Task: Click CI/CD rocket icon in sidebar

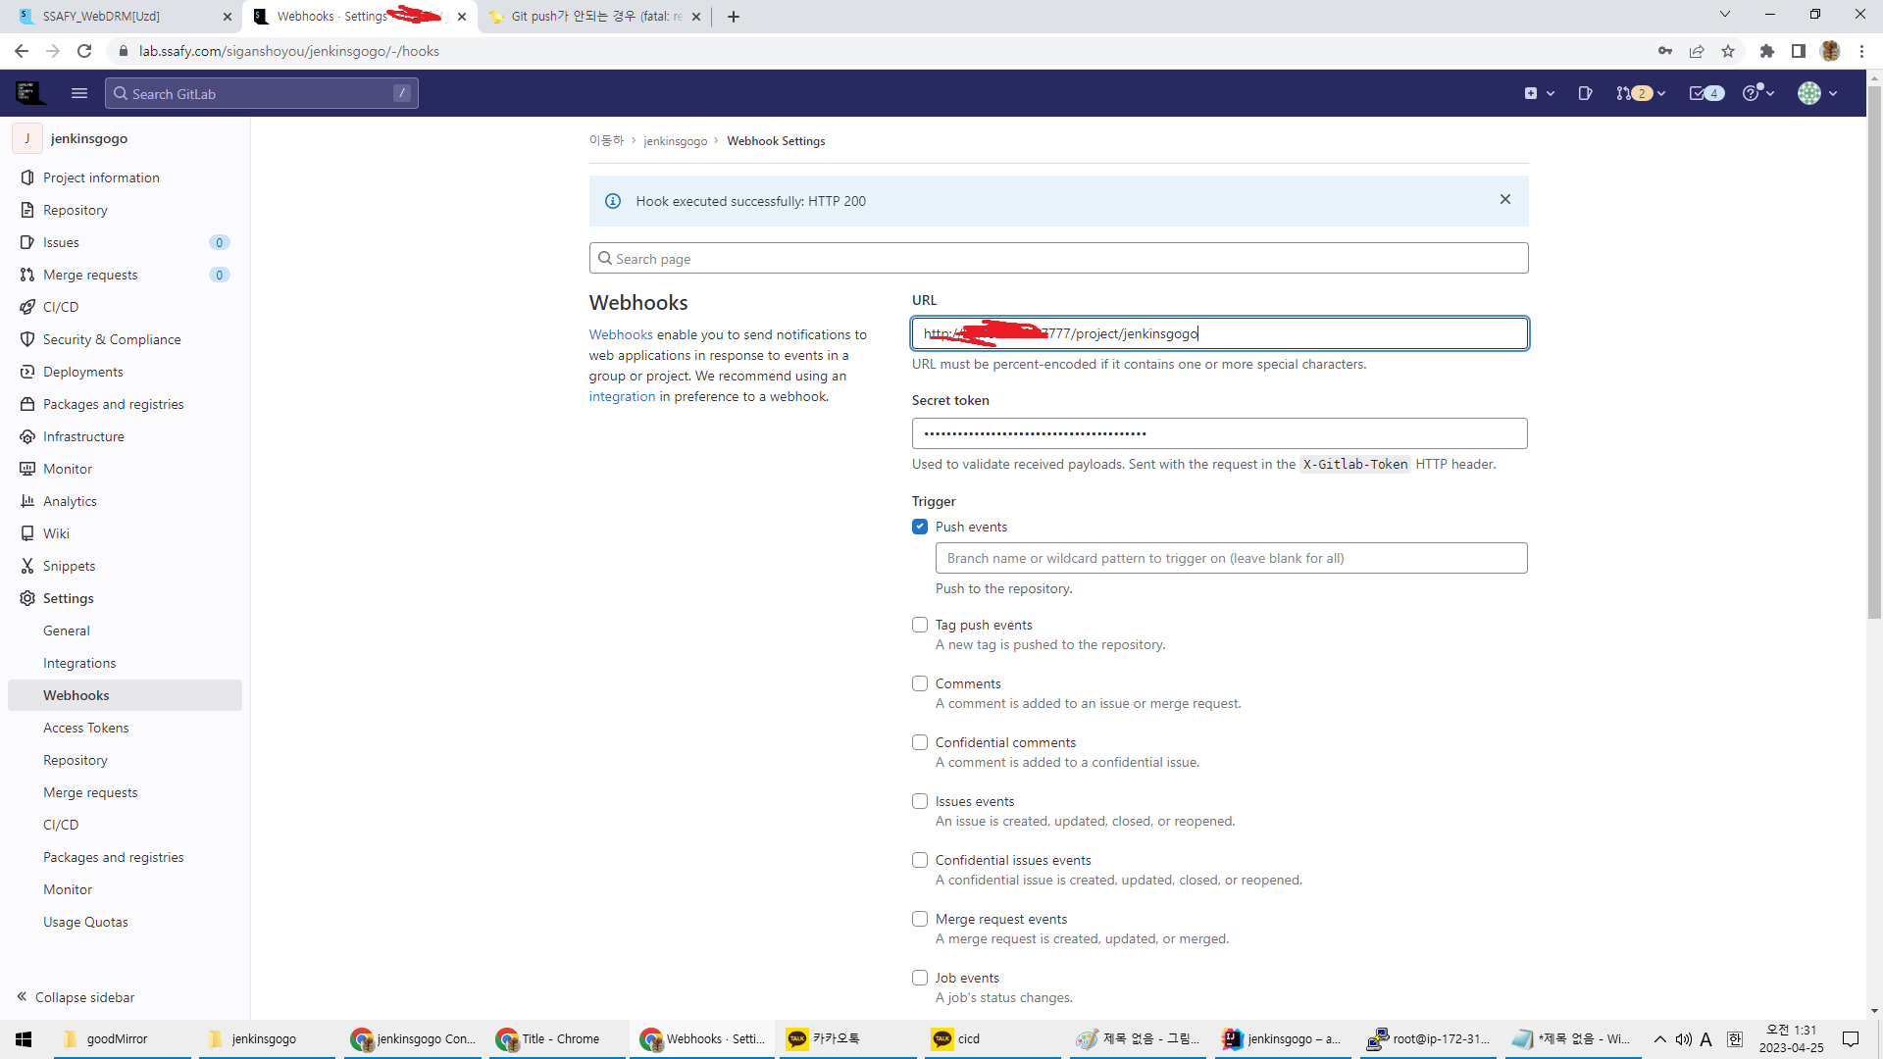Action: 27,307
